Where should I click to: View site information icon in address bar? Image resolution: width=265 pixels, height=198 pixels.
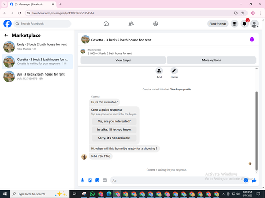point(28,13)
